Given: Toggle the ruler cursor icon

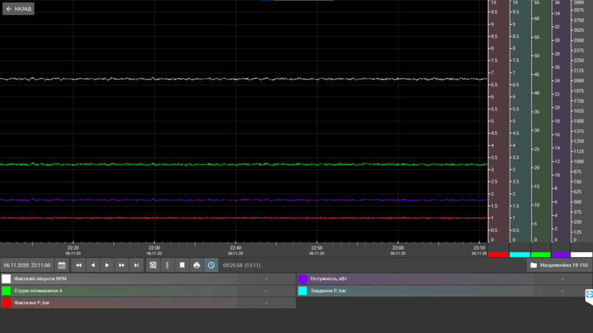Looking at the screenshot, I should tap(167, 265).
